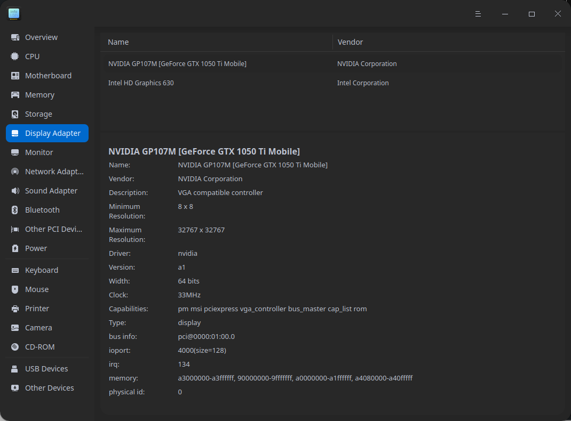View Printer information
The height and width of the screenshot is (421, 571).
47,309
